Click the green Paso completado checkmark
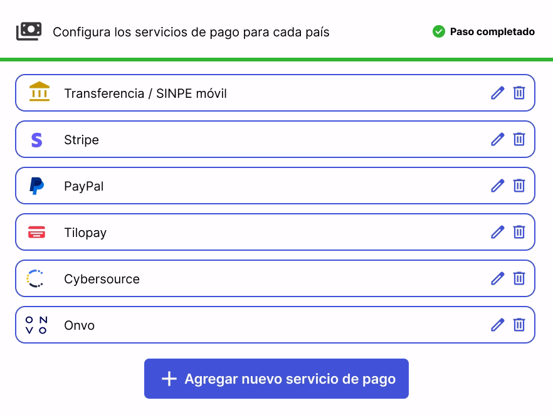 point(439,31)
